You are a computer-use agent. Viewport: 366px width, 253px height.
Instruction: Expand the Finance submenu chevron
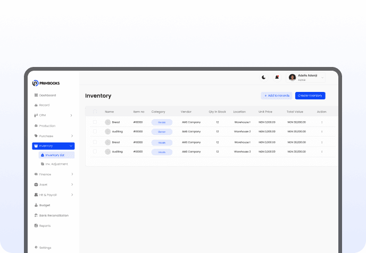[72, 174]
